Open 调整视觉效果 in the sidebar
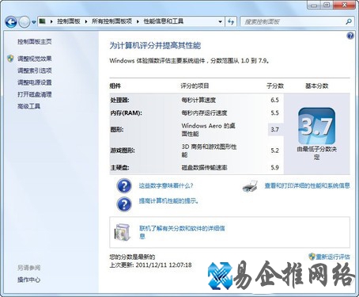The width and height of the screenshot is (359, 297). (x=35, y=59)
